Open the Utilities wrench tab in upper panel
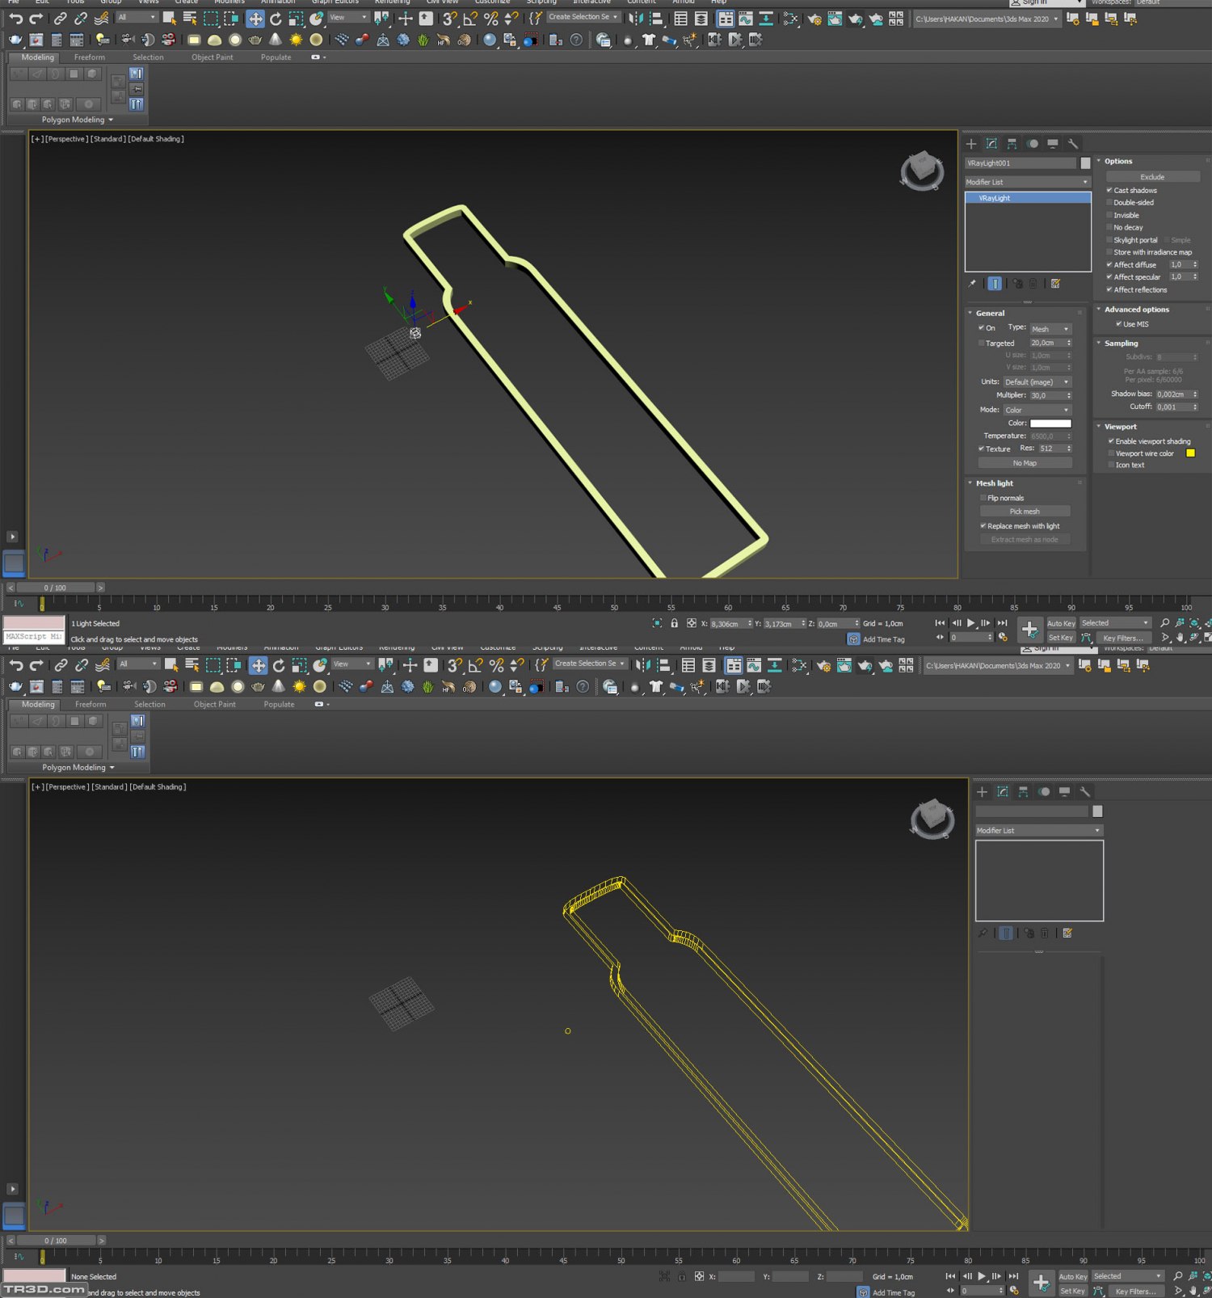 (1073, 144)
